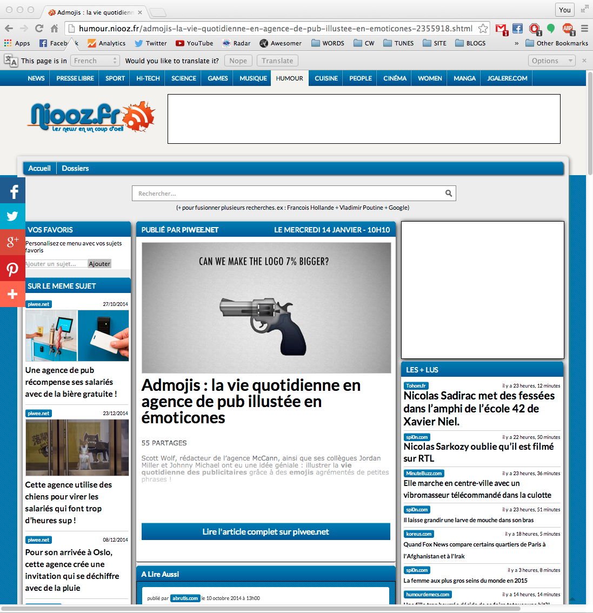Click the Accueil navigation item
Screen dimensions: 593x613
39,169
